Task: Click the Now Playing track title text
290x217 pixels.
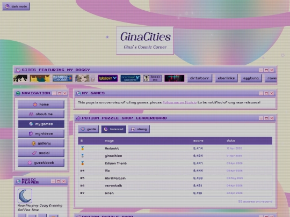Action: pos(40,207)
